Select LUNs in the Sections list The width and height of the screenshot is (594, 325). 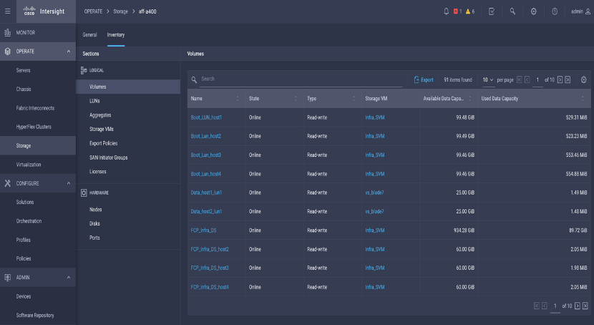point(94,101)
